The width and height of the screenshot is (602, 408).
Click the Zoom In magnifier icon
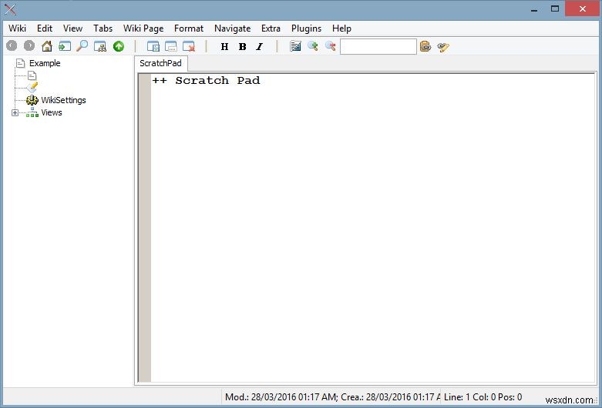pos(313,46)
